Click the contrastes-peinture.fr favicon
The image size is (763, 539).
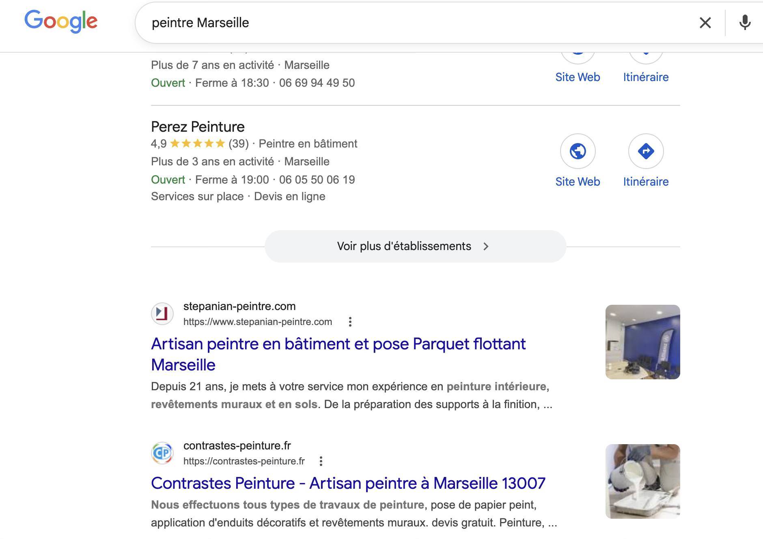pos(162,453)
